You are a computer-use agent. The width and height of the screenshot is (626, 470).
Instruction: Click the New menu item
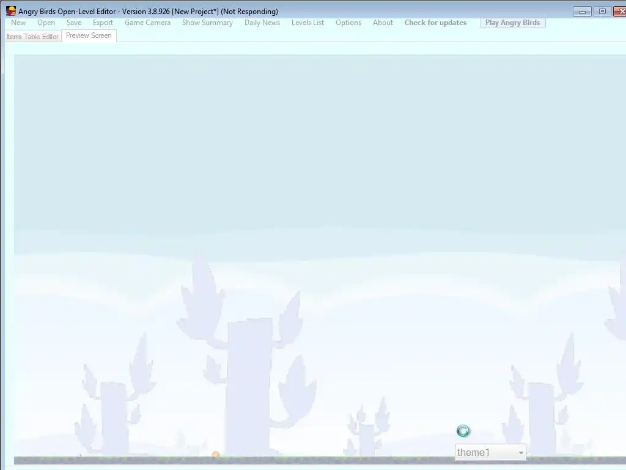18,23
